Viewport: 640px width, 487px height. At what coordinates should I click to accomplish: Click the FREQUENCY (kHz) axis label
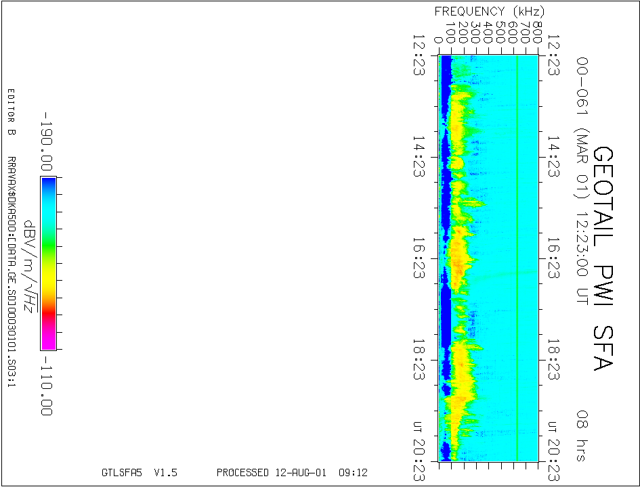coord(489,11)
